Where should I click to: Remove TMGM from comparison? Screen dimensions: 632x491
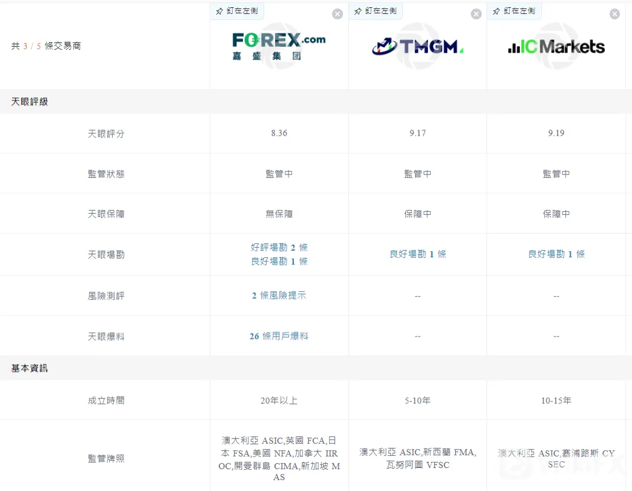(x=476, y=14)
